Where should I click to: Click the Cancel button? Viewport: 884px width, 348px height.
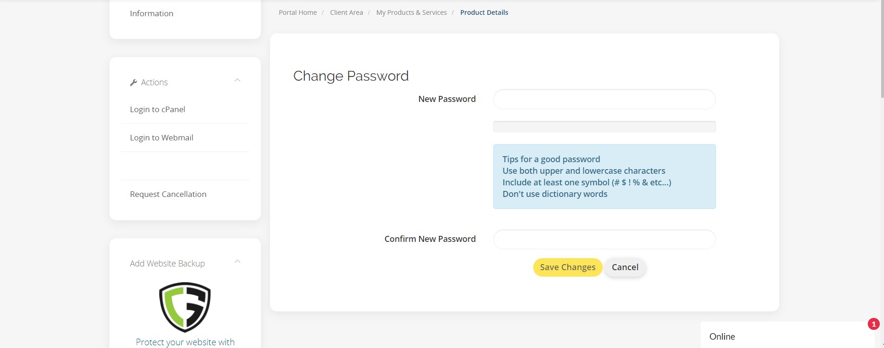[625, 267]
